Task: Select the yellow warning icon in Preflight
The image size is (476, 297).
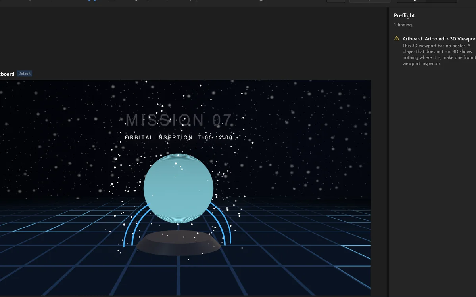Action: point(397,38)
